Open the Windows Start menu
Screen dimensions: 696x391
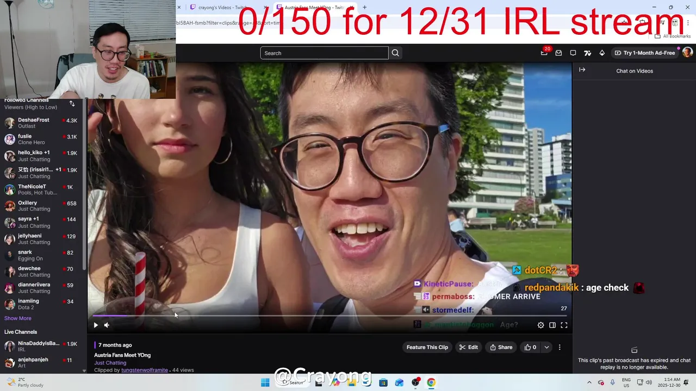click(265, 382)
